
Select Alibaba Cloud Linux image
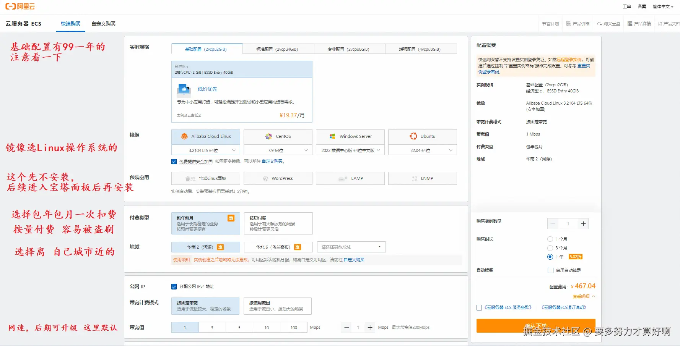(206, 136)
